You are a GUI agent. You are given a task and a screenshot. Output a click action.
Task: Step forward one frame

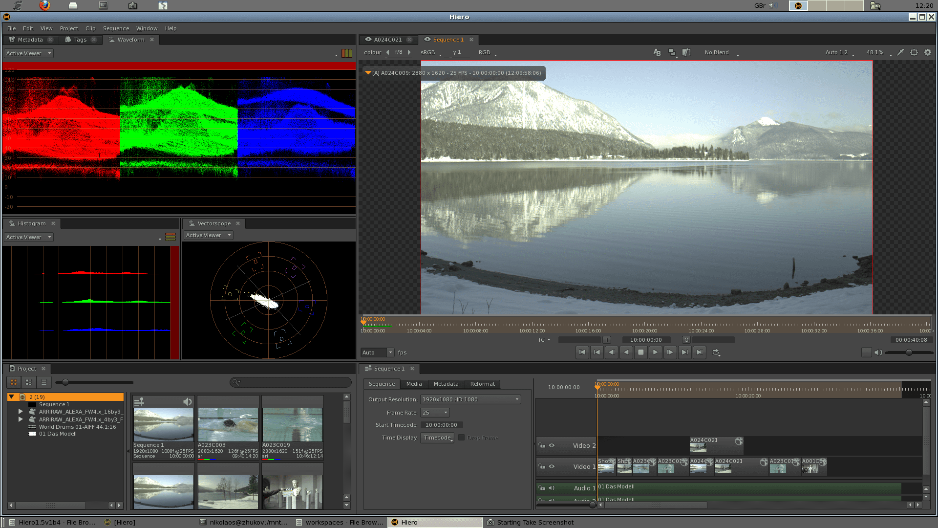(670, 352)
